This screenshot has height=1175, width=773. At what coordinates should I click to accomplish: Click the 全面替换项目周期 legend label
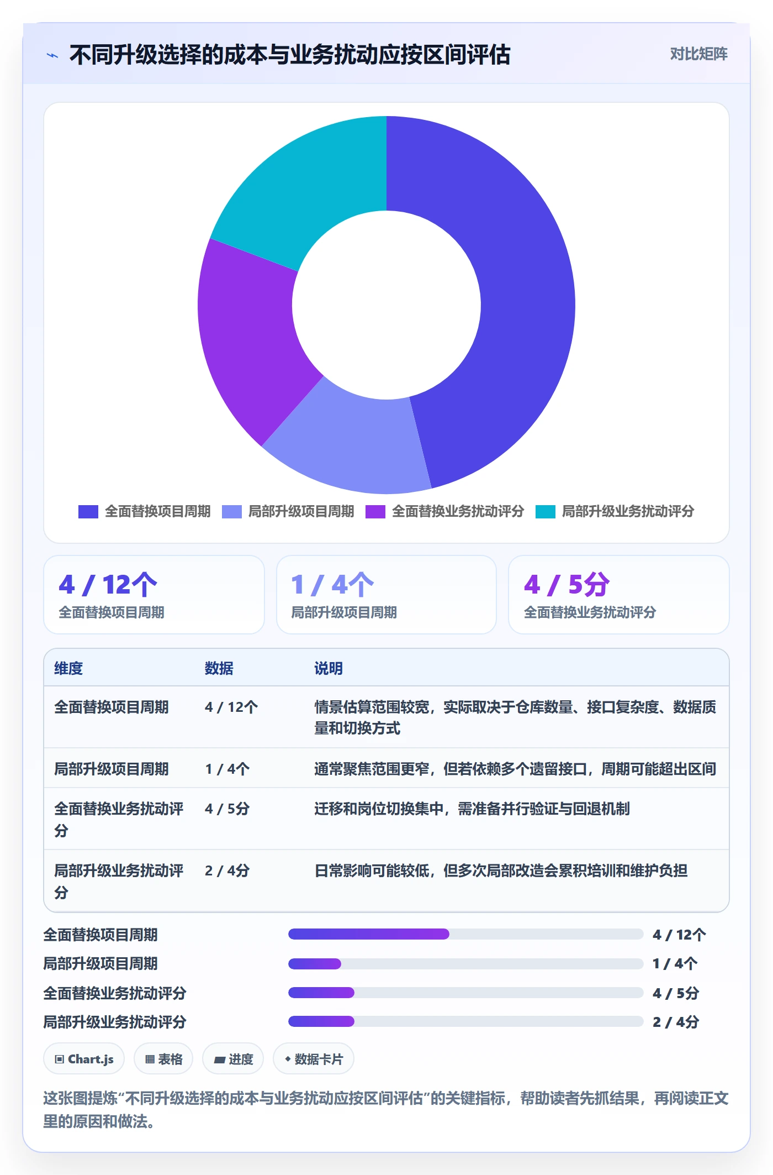click(158, 511)
